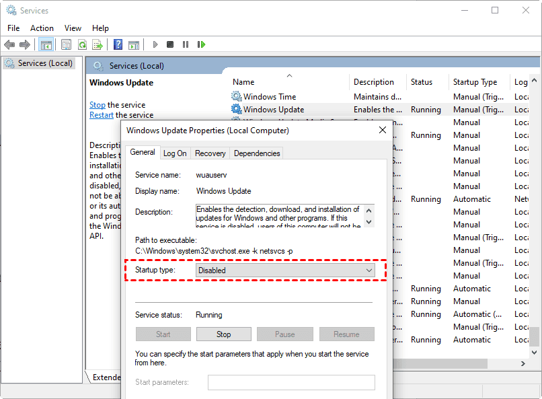Click the Restart Service toolbar icon
The width and height of the screenshot is (542, 399).
(201, 44)
